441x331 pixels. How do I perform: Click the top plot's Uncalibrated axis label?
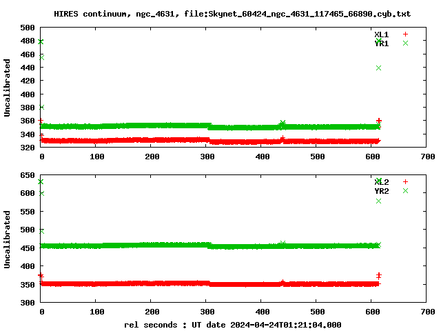pos(7,88)
